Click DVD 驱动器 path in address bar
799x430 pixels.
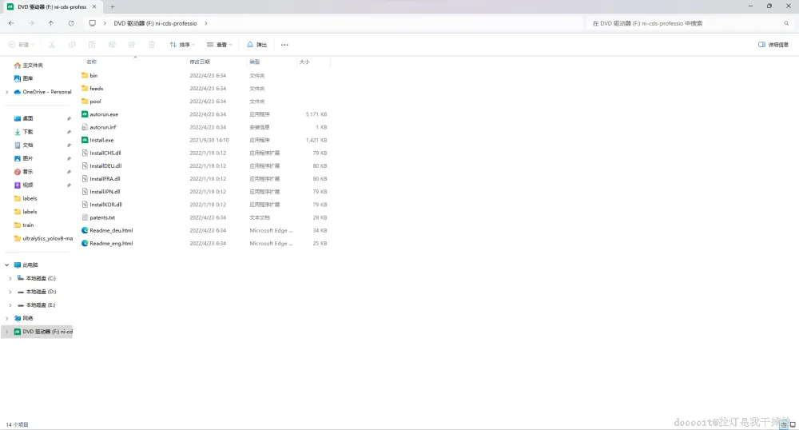(x=156, y=23)
